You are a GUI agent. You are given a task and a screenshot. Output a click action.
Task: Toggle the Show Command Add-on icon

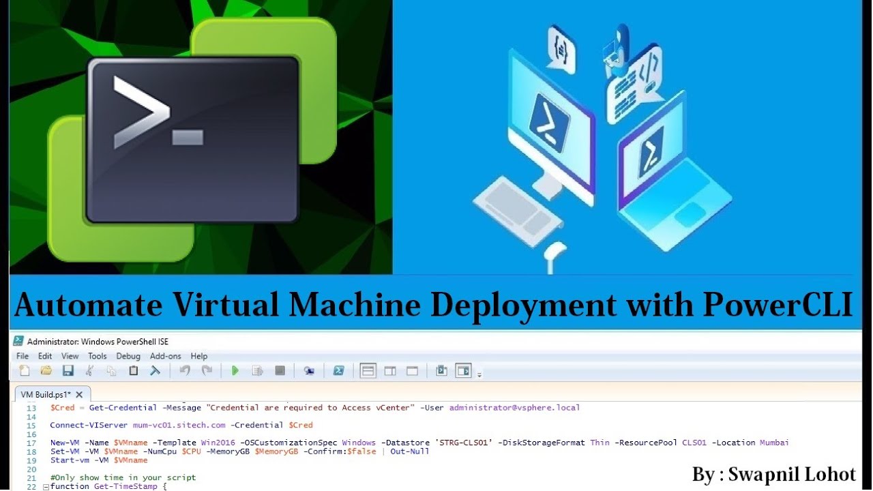tap(463, 371)
